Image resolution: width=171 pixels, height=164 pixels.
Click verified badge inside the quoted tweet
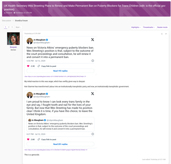[45, 120]
